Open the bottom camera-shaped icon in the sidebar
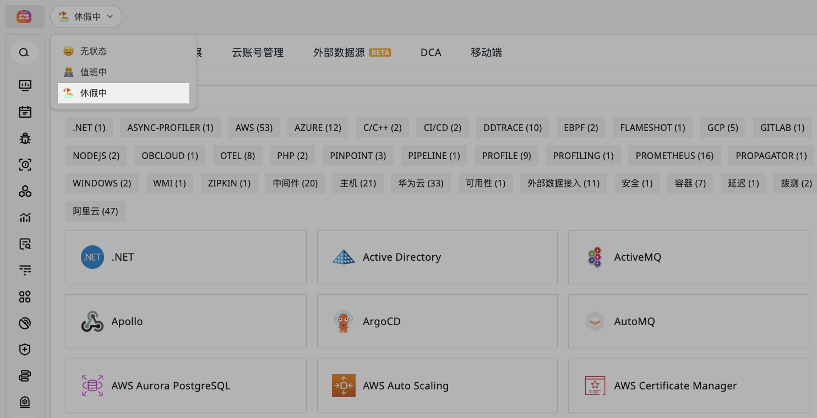 (25, 402)
